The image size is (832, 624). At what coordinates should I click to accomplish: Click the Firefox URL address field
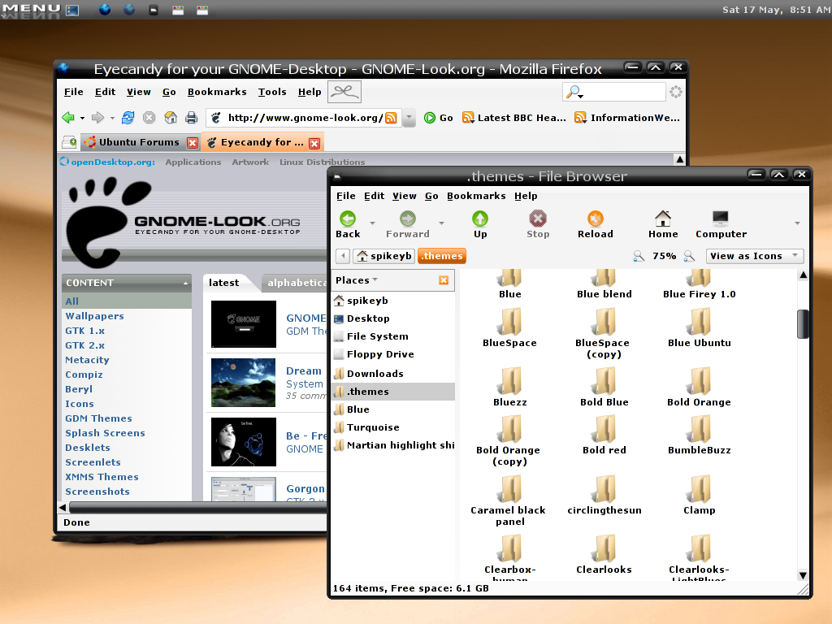(304, 118)
